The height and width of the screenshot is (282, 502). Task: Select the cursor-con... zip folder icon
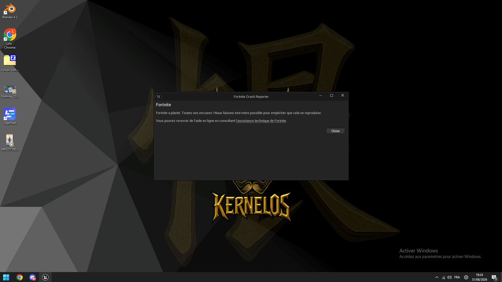tap(10, 63)
